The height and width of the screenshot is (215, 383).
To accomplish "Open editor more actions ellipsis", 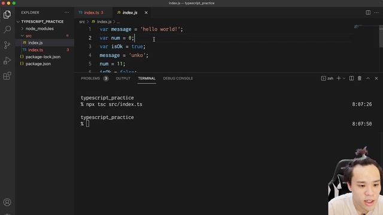I will tap(376, 13).
